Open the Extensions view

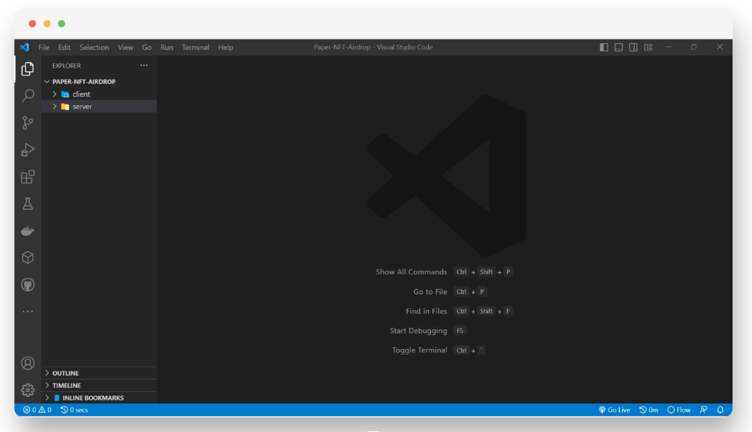click(28, 177)
